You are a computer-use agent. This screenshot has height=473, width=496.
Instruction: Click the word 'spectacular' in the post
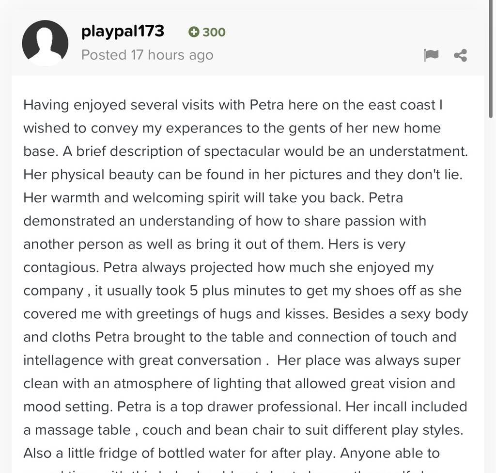242,151
